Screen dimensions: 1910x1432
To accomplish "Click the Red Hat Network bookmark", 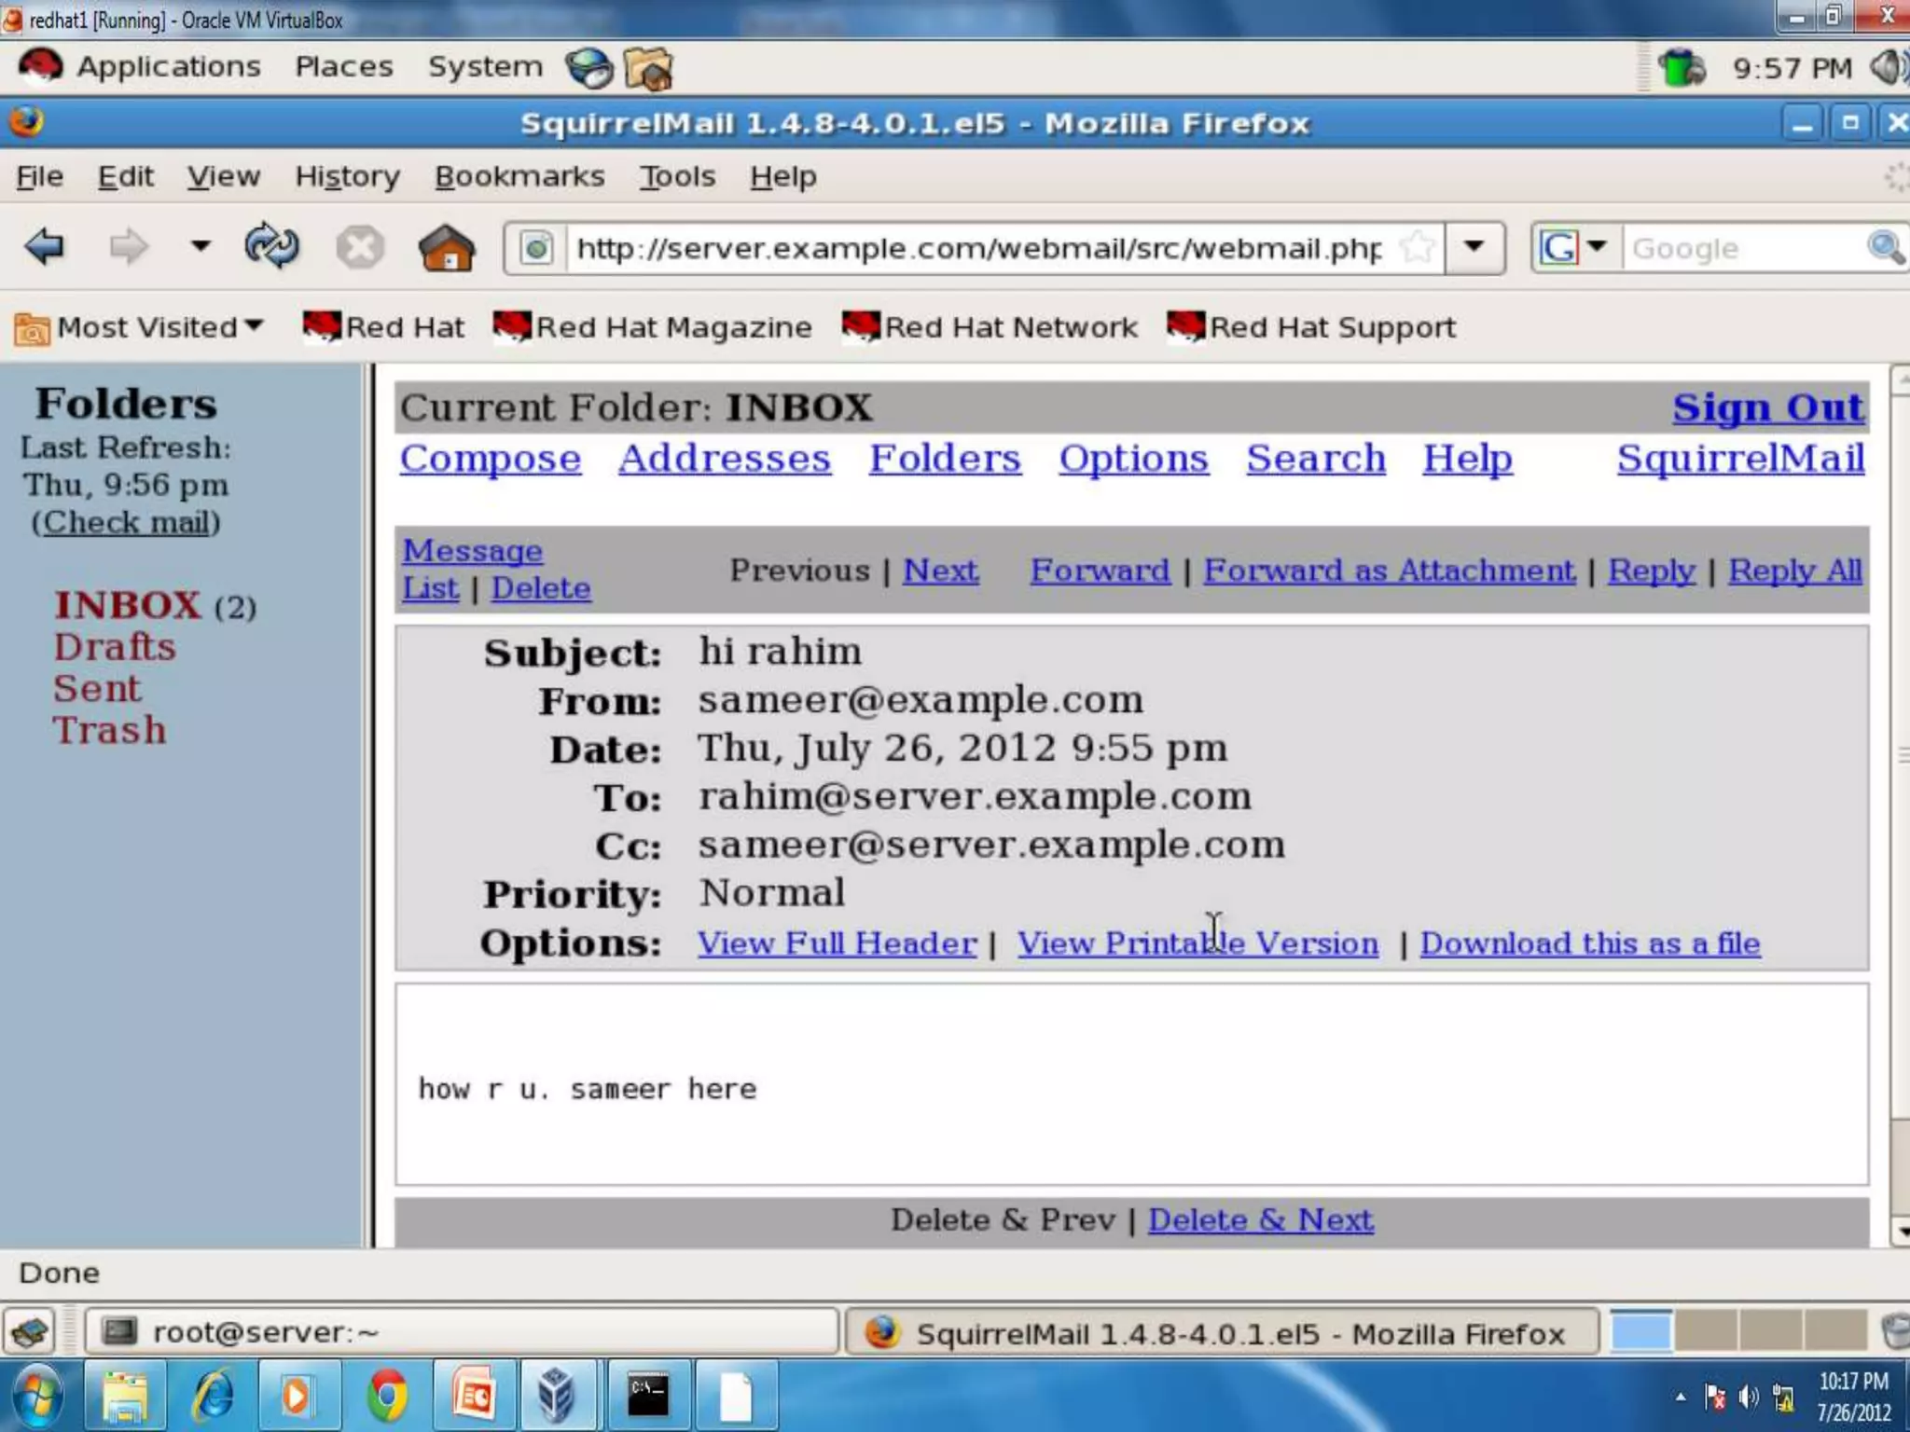I will [x=990, y=327].
